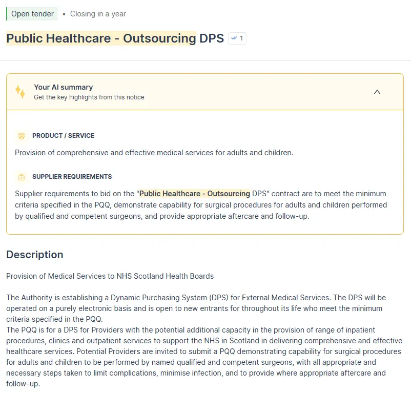Click the sparkle AI summary icon

[20, 92]
